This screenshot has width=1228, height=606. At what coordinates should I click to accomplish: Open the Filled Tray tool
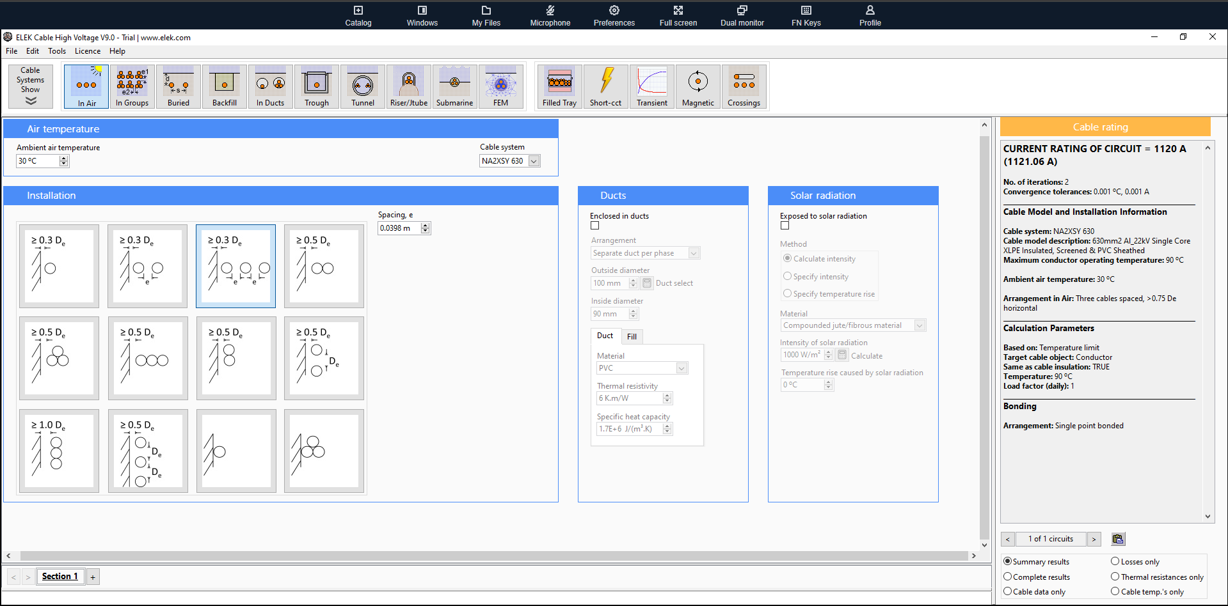(x=560, y=86)
